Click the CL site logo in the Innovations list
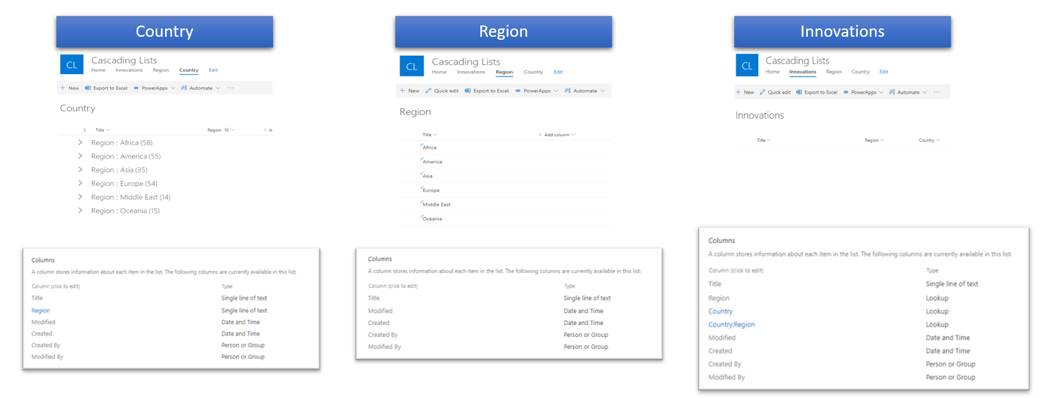Screen dimensions: 1062x398 747,66
